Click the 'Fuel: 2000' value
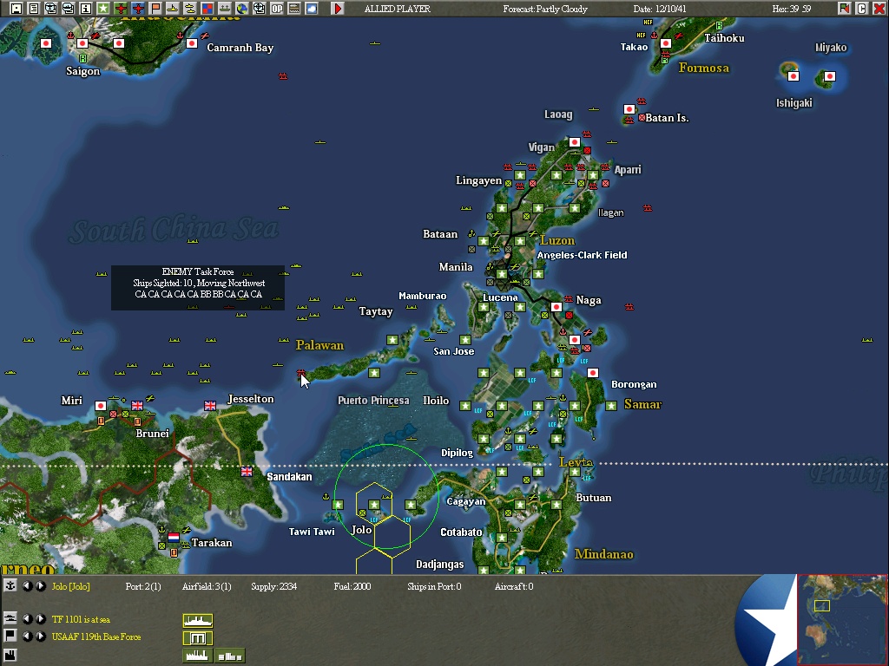Viewport: 889px width, 666px height. pos(352,586)
